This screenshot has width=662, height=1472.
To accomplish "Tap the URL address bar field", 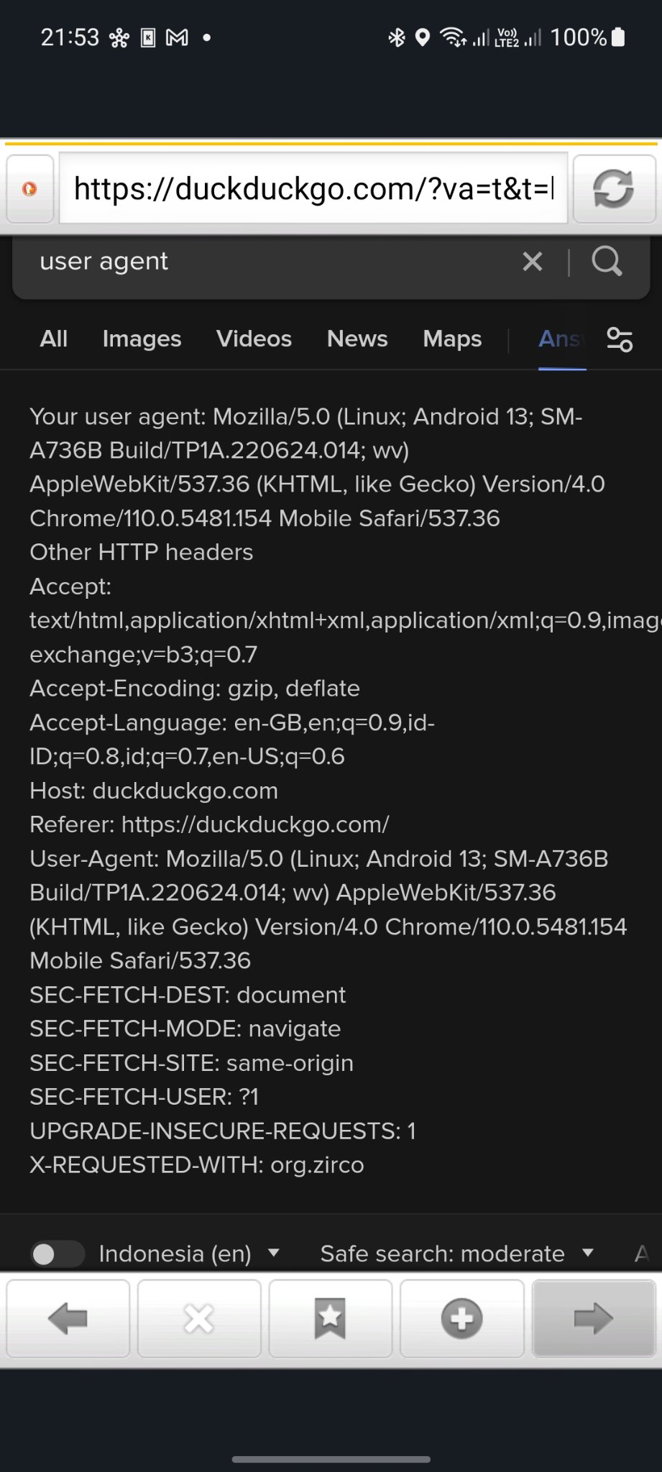I will (x=313, y=189).
